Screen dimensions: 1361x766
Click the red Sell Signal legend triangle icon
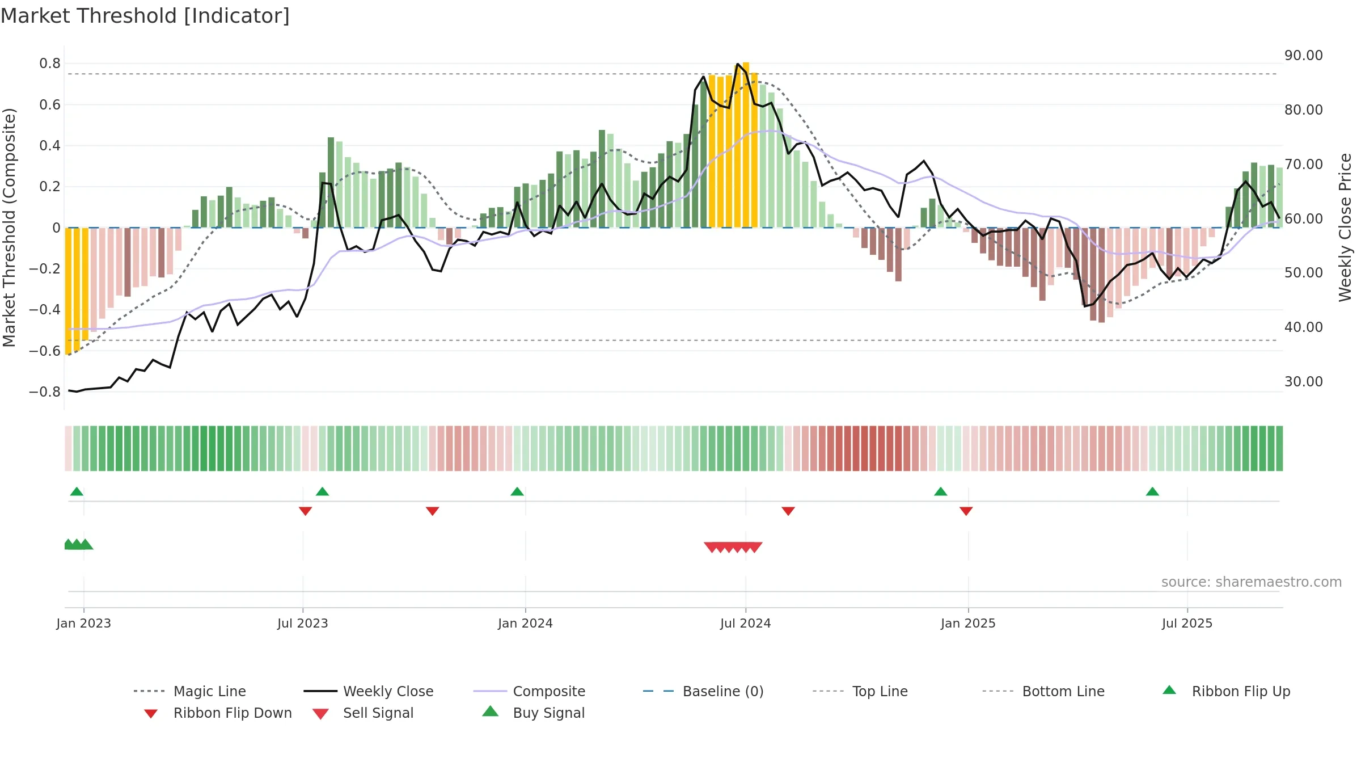320,714
